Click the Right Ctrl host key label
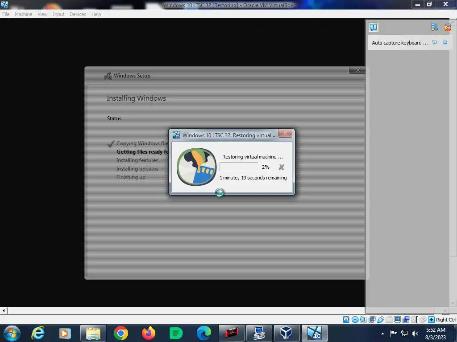 click(x=446, y=320)
